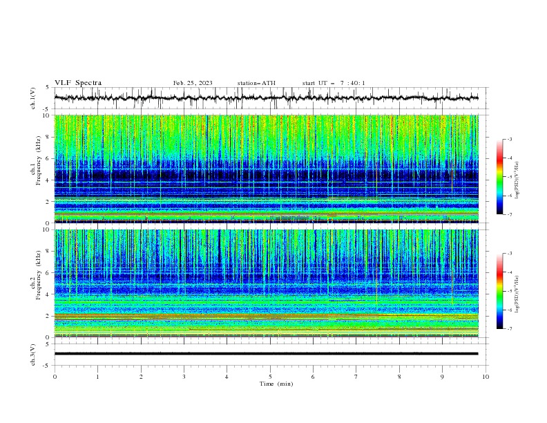This screenshot has height=423, width=547.
Task: Click the 'start UT = 7 :40: 1' text
Action: tap(334, 83)
